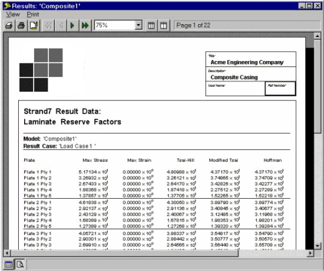
Task: Click the vertical scrollbar down arrow
Action: pyautogui.click(x=318, y=246)
